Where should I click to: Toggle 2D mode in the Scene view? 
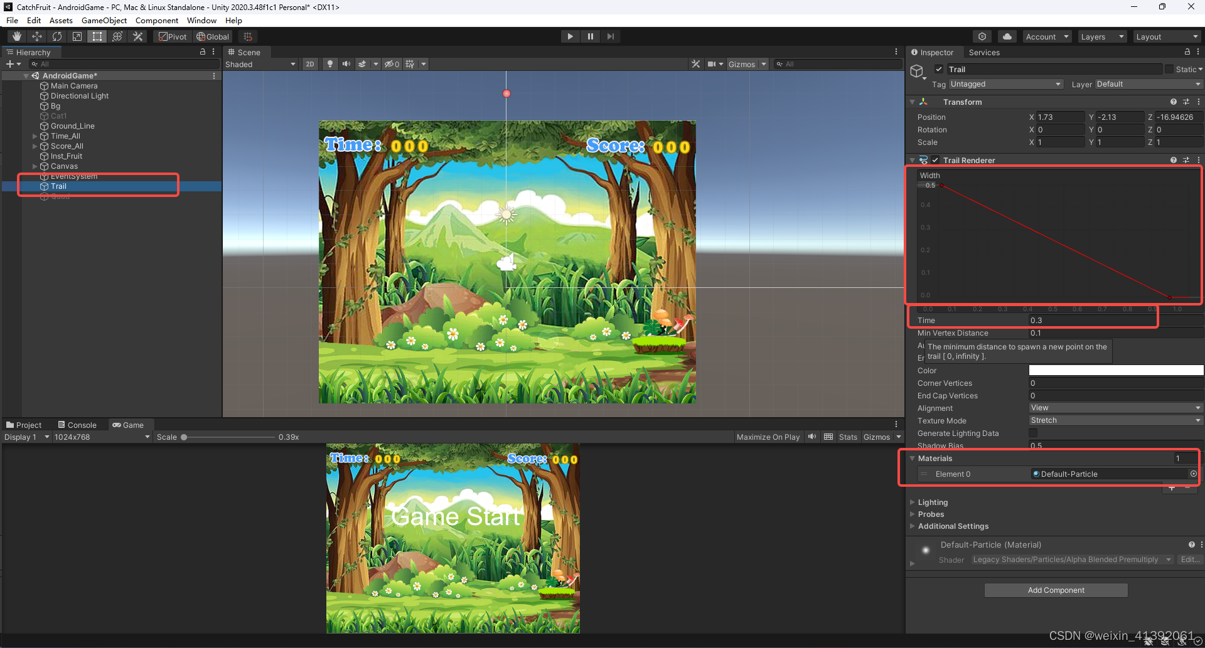point(309,64)
